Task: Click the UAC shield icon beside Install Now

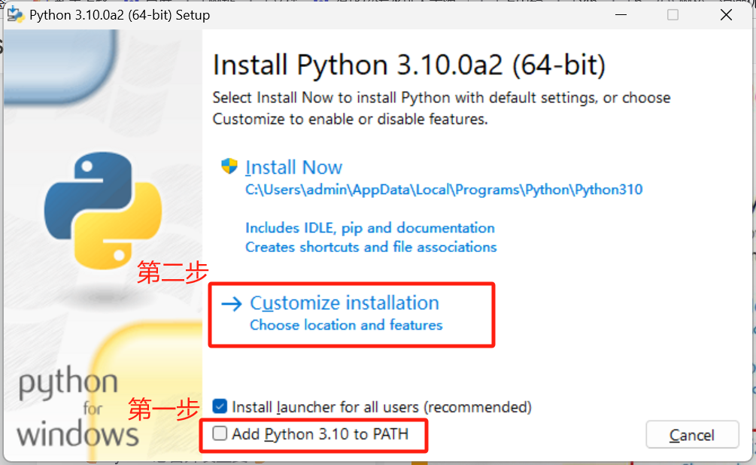Action: coord(228,166)
